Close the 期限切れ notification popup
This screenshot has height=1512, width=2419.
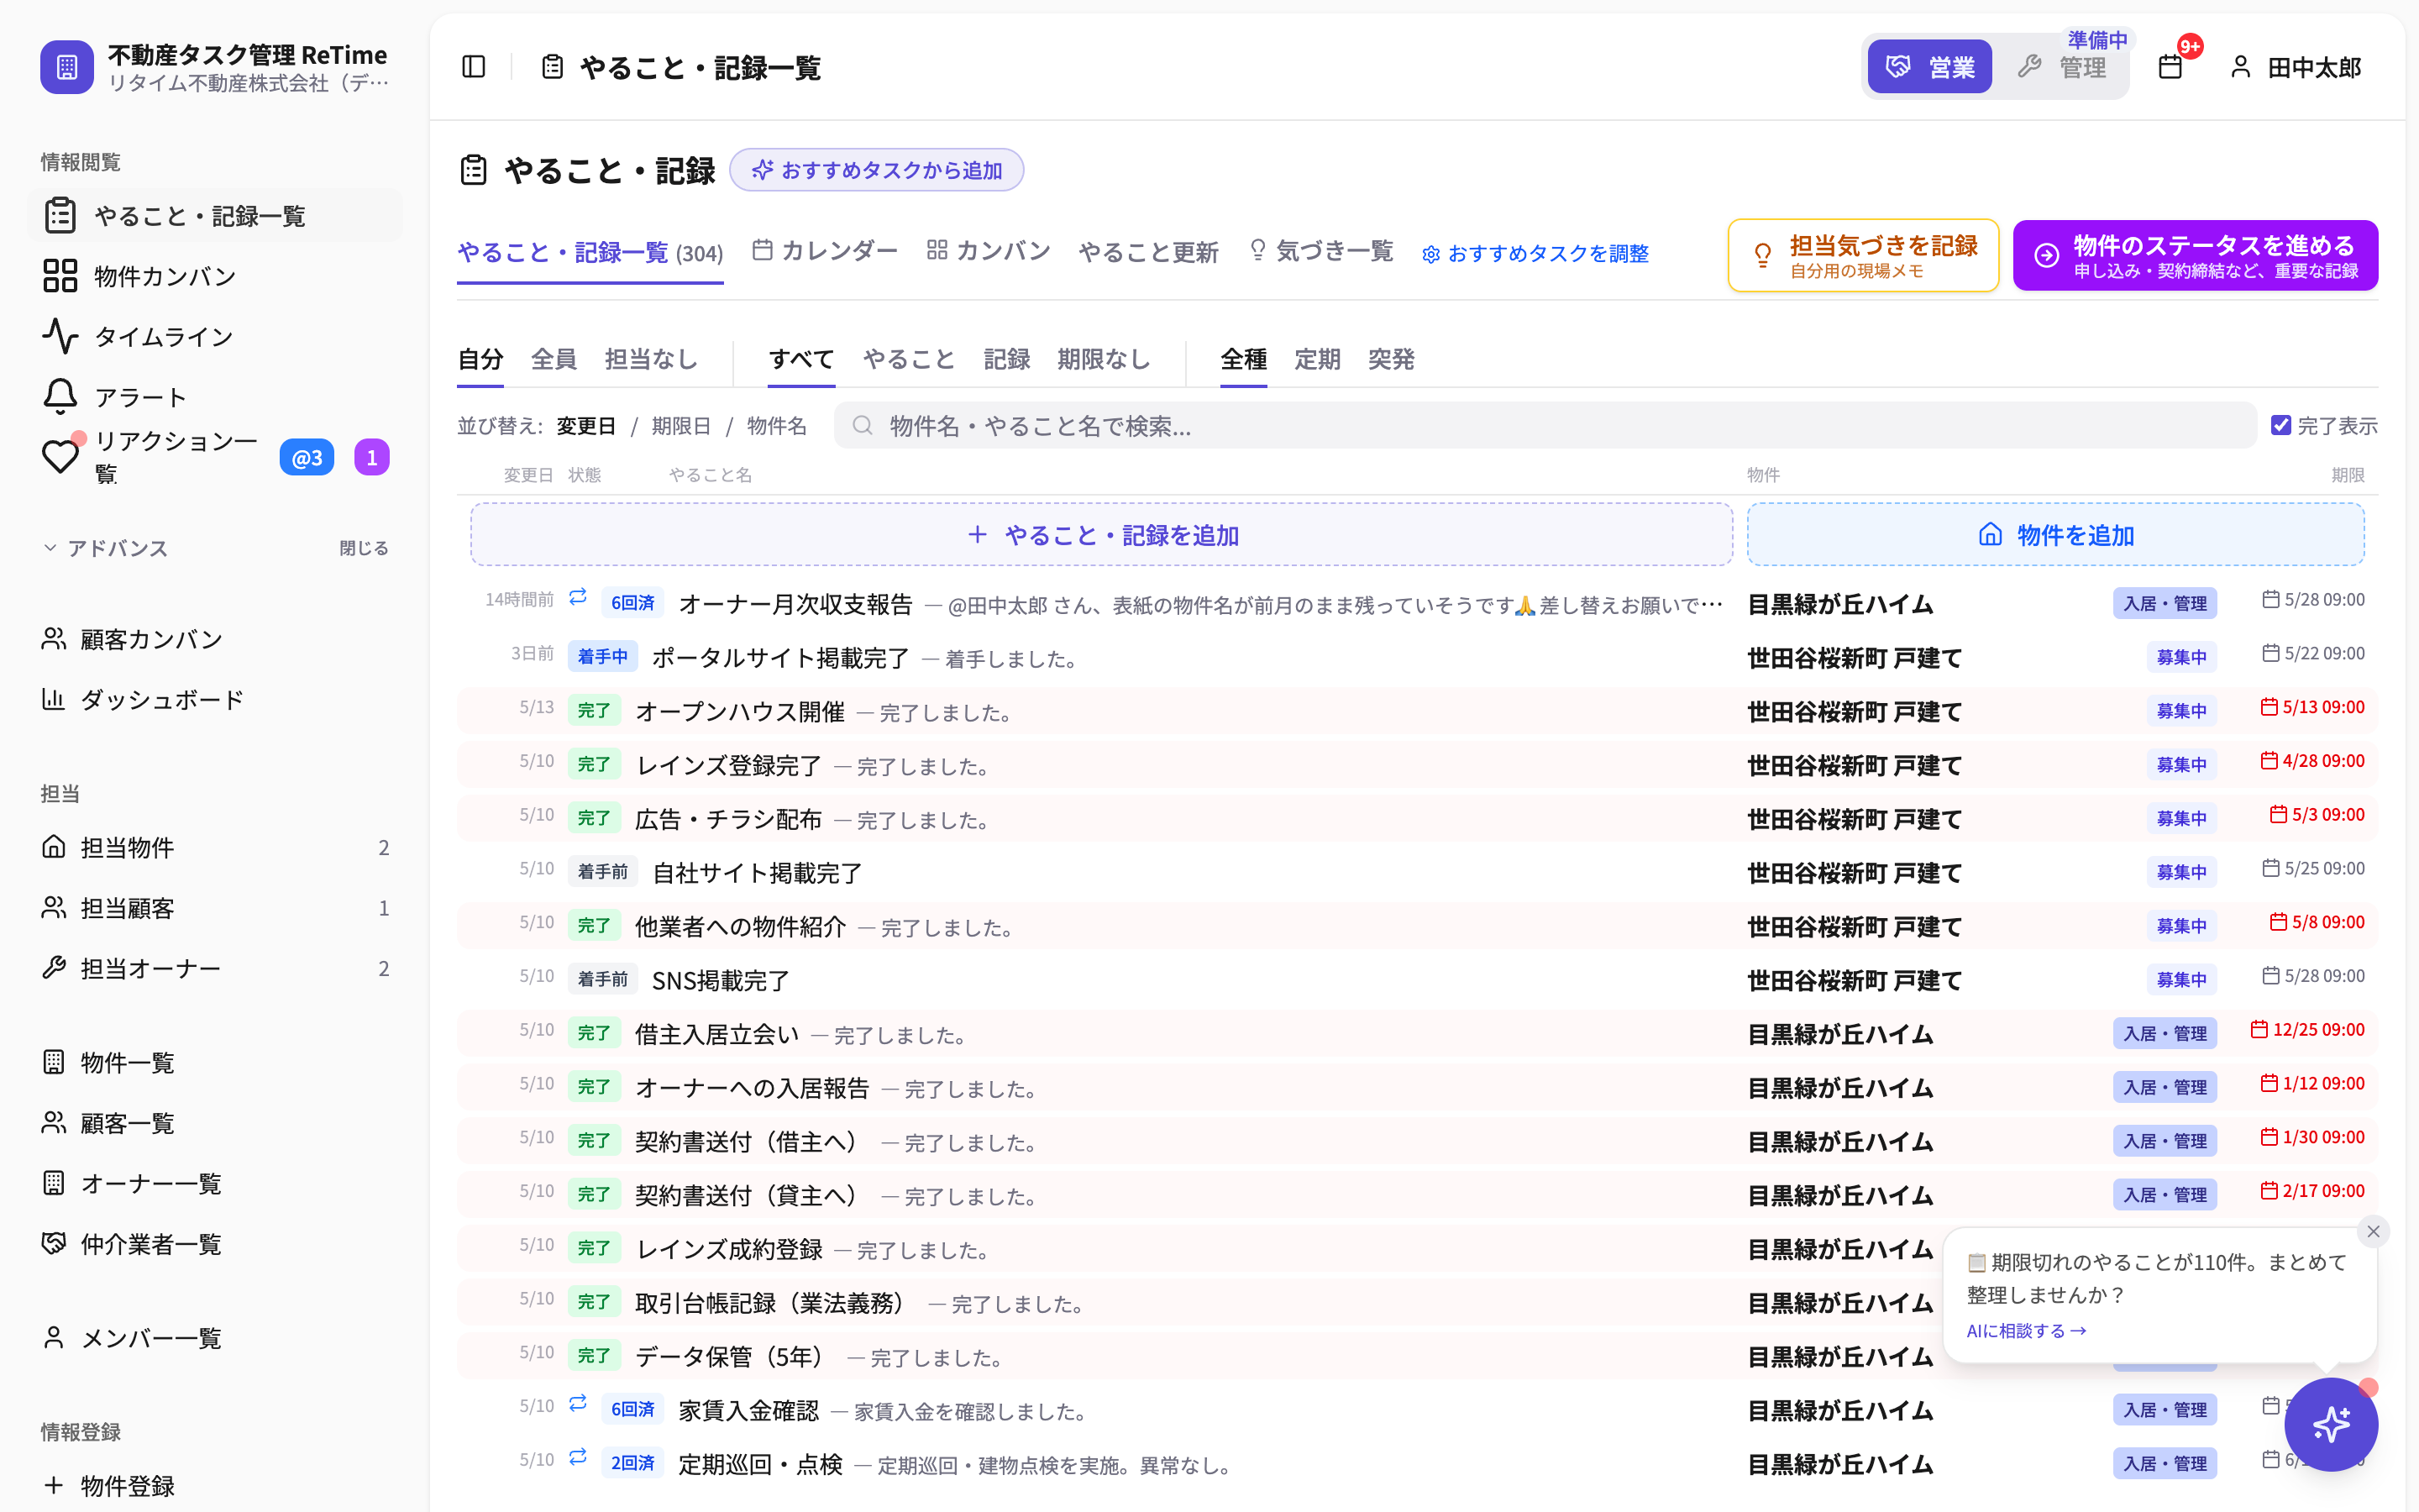pos(2373,1231)
